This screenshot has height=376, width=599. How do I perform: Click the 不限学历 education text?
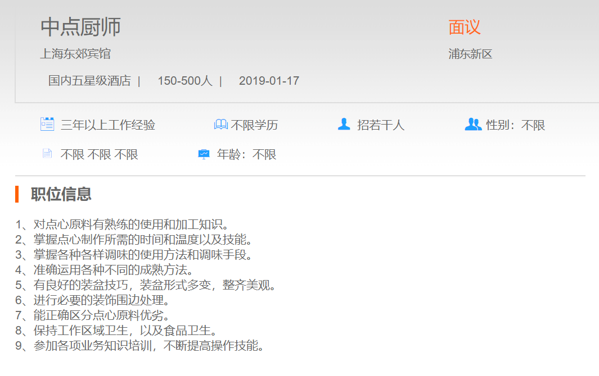coord(254,125)
